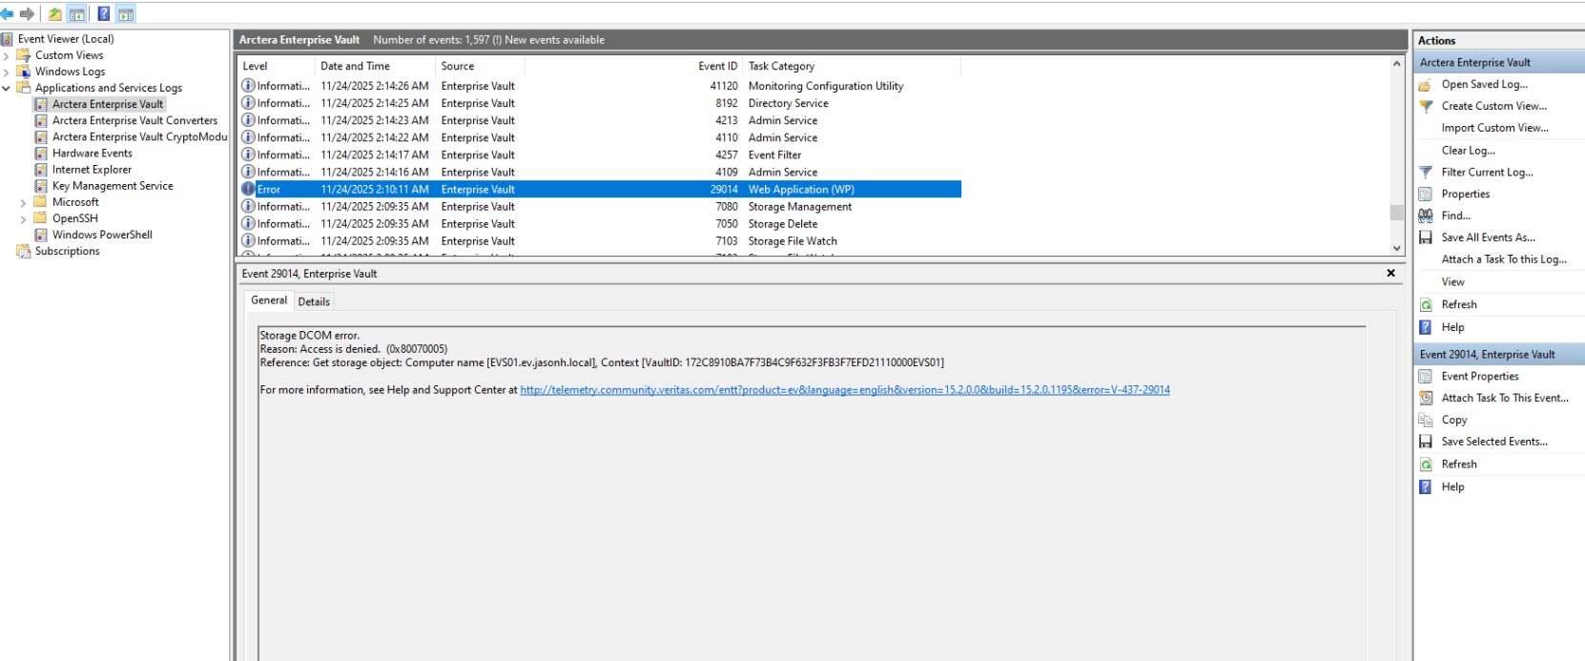Collapse Applications and Services Logs node
Viewport: 1585px width, 661px height.
tap(7, 88)
